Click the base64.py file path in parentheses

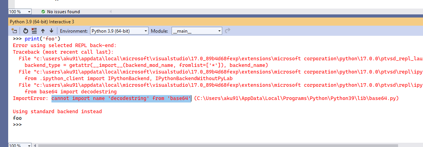296,98
